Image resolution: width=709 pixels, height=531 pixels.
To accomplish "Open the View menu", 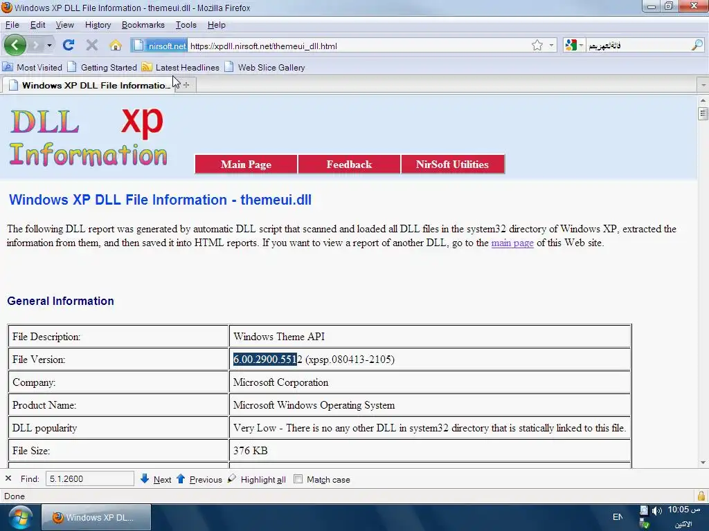I will [64, 25].
